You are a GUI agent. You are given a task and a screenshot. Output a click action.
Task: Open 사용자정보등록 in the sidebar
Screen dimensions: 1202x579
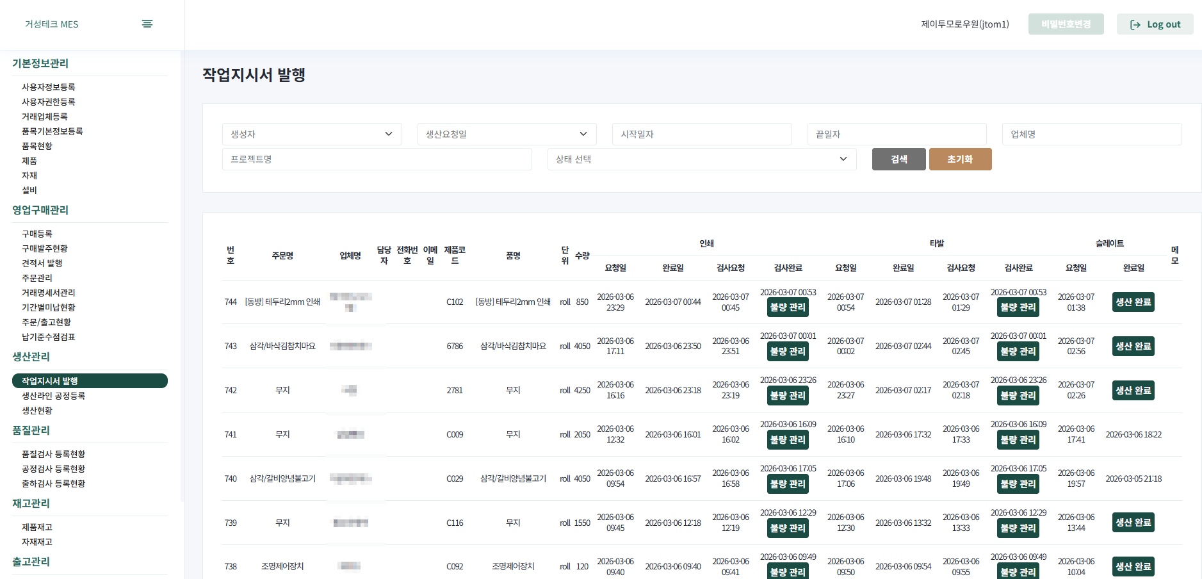pos(49,87)
